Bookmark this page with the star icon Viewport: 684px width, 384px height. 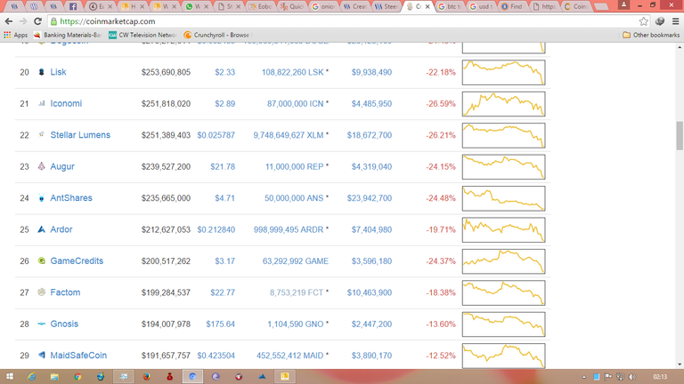[643, 21]
